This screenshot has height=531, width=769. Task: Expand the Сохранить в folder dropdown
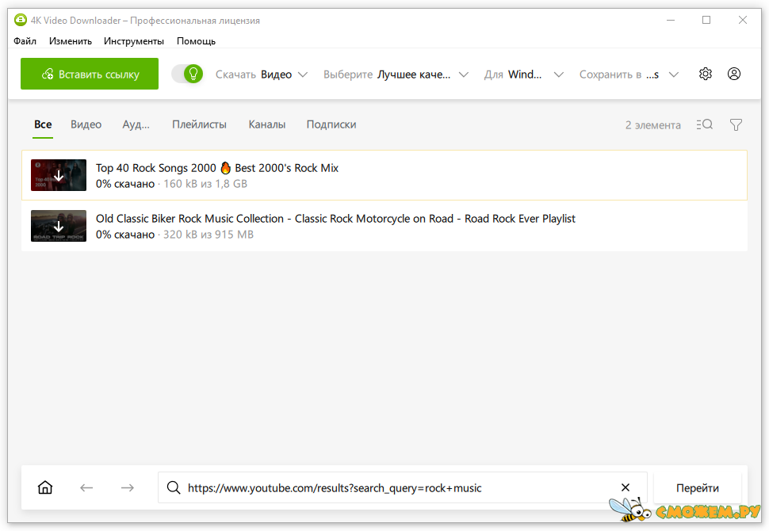pos(629,74)
